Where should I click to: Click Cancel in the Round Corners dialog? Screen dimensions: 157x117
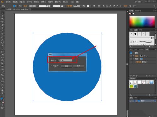point(78,66)
